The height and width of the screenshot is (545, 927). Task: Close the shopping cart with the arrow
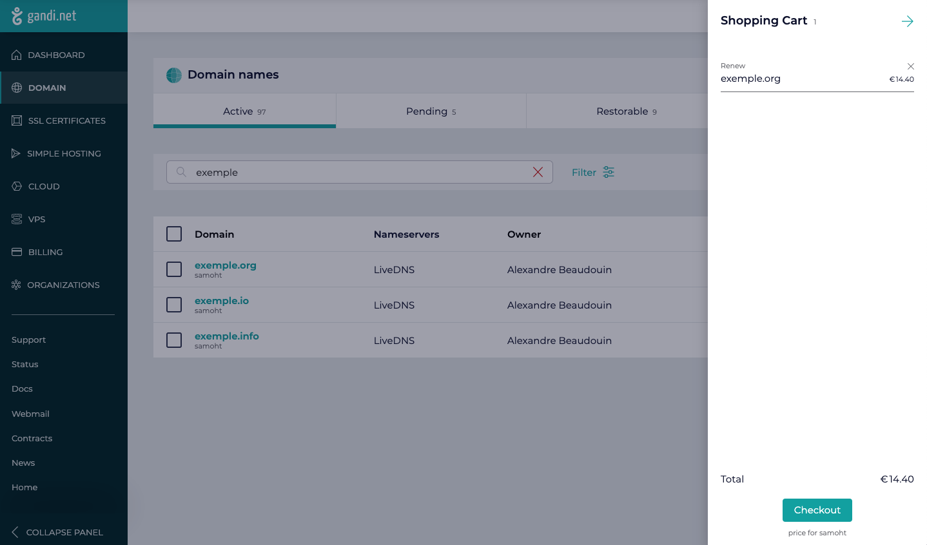(x=907, y=21)
